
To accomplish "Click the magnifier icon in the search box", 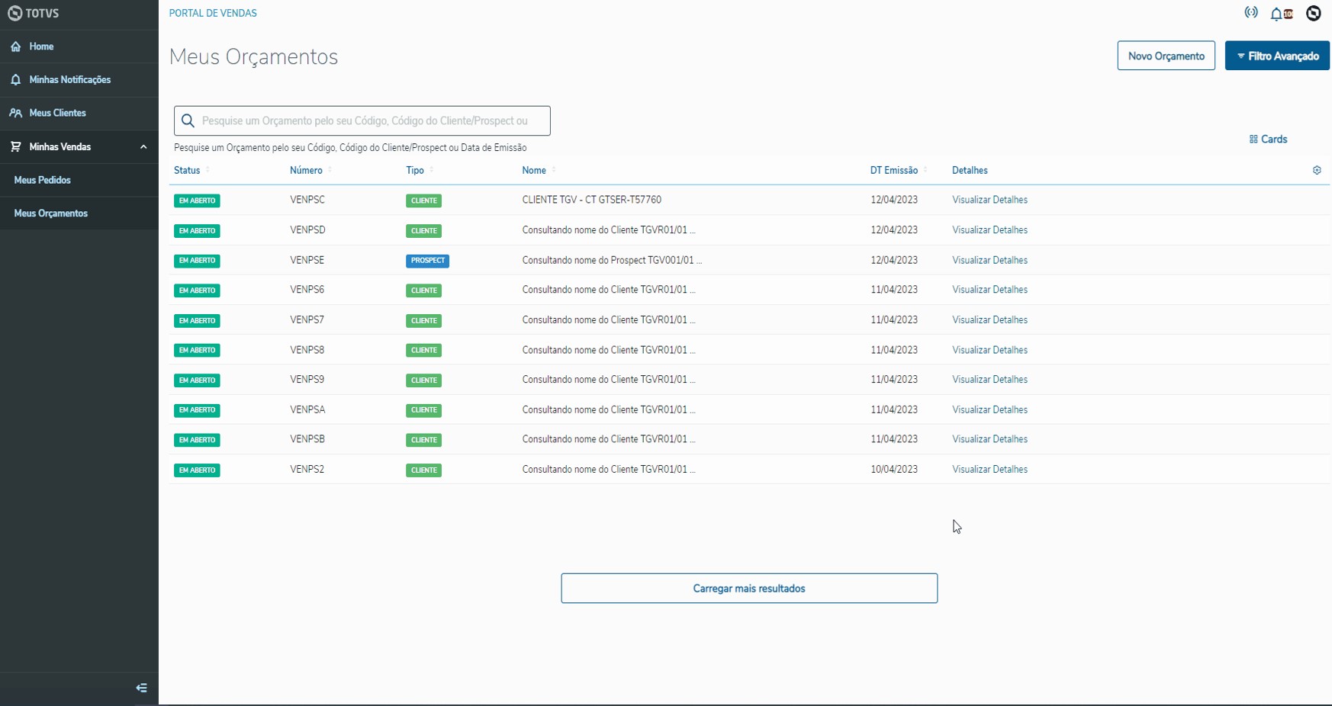I will [188, 121].
